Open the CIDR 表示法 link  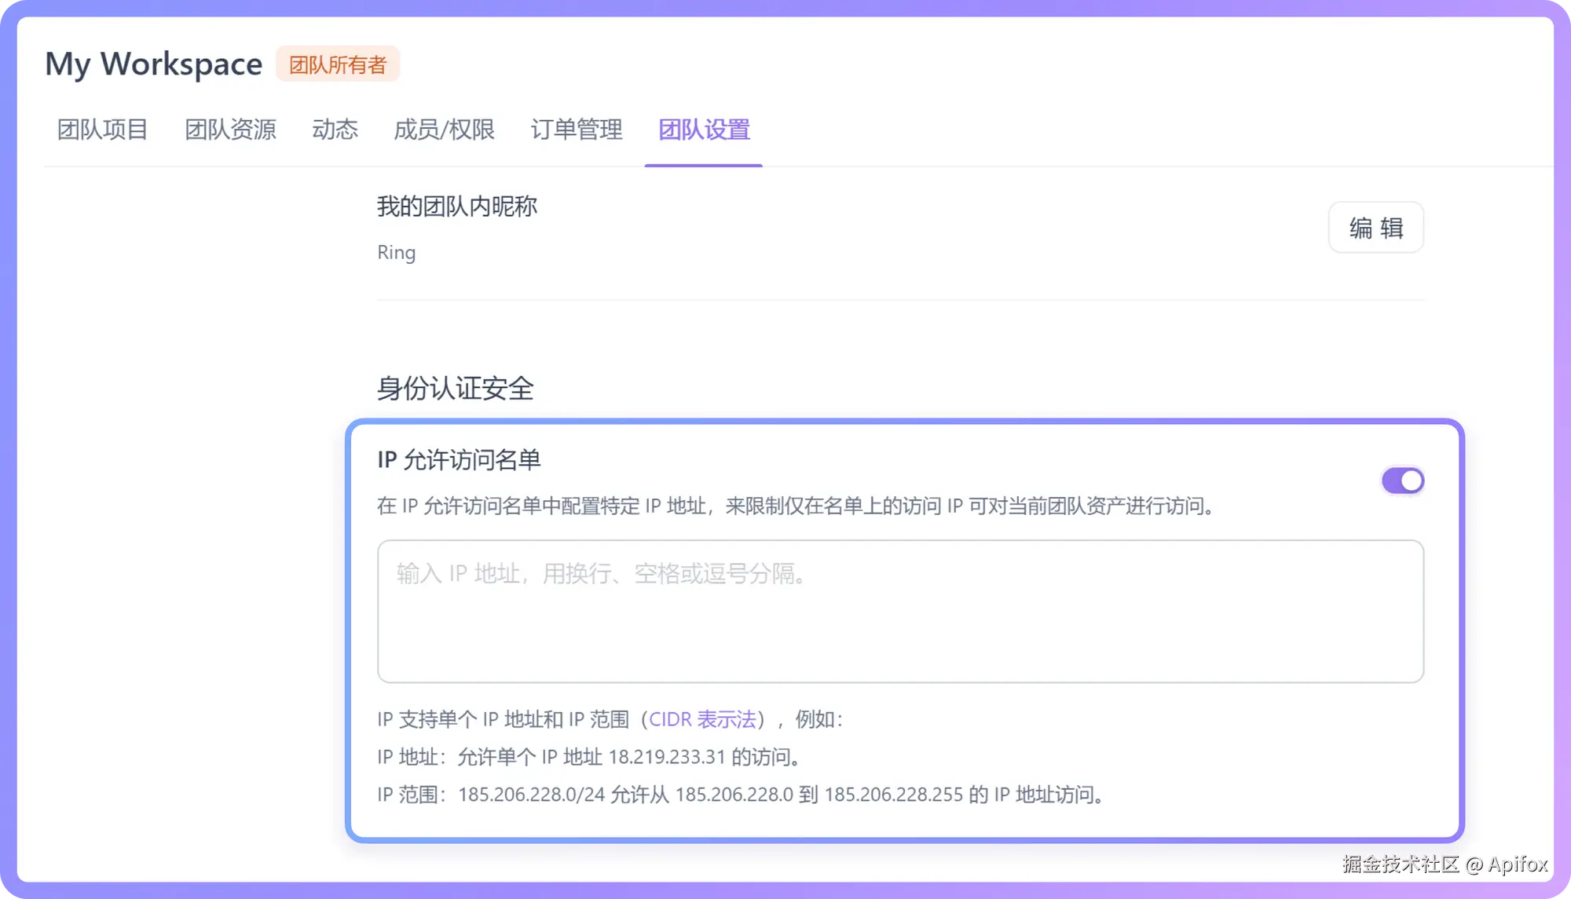coord(702,719)
